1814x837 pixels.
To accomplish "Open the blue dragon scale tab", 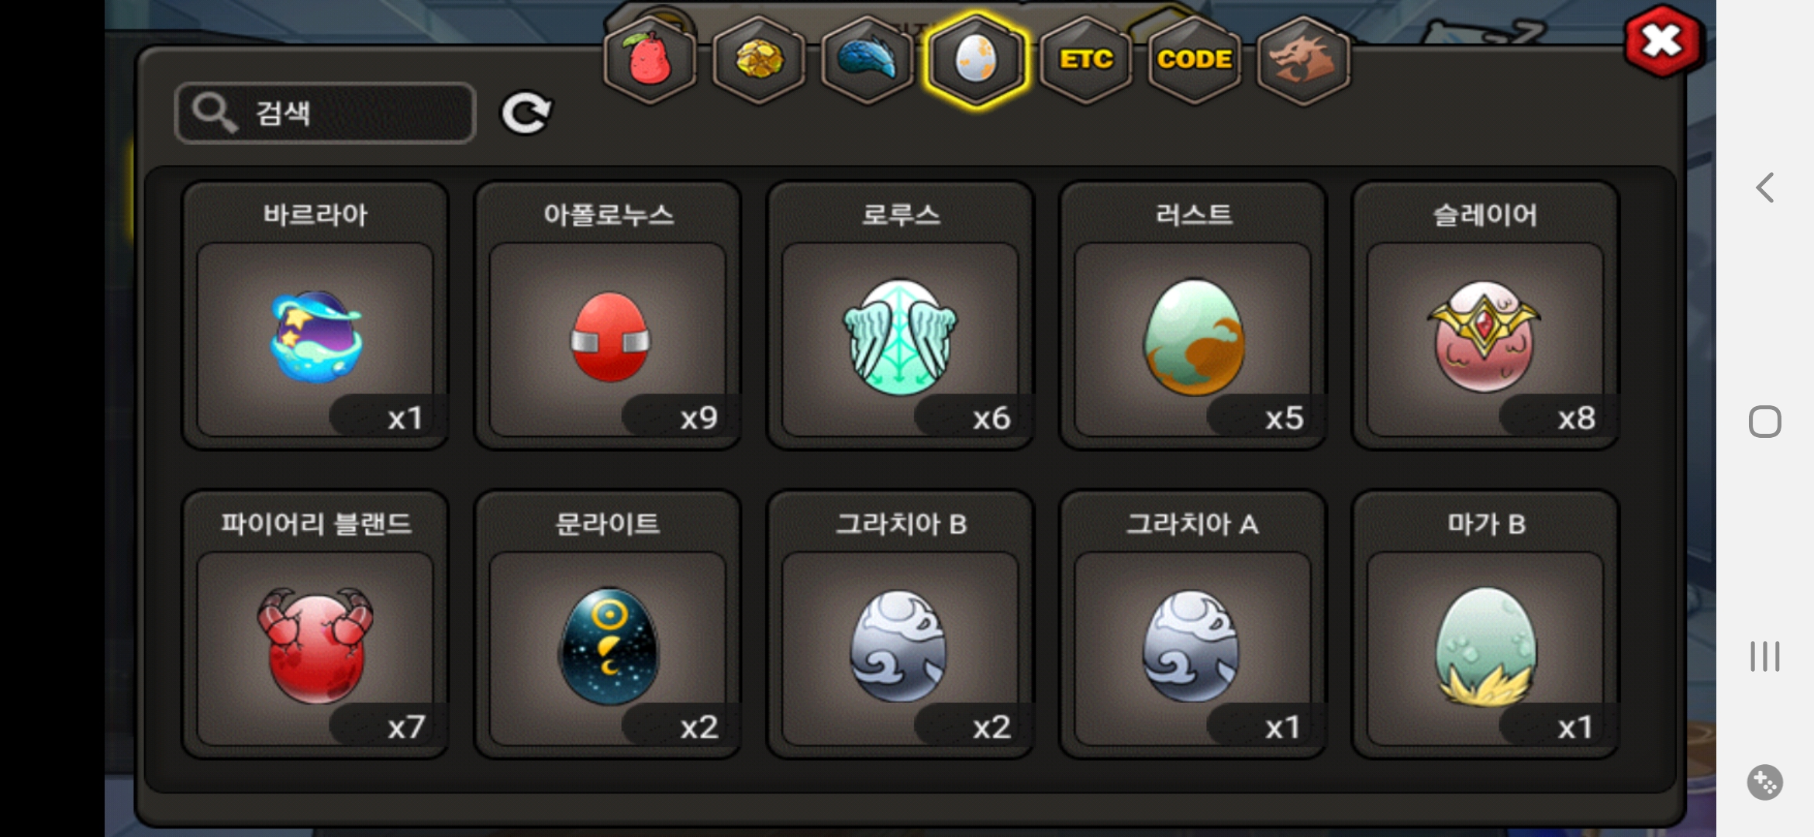I will point(867,60).
